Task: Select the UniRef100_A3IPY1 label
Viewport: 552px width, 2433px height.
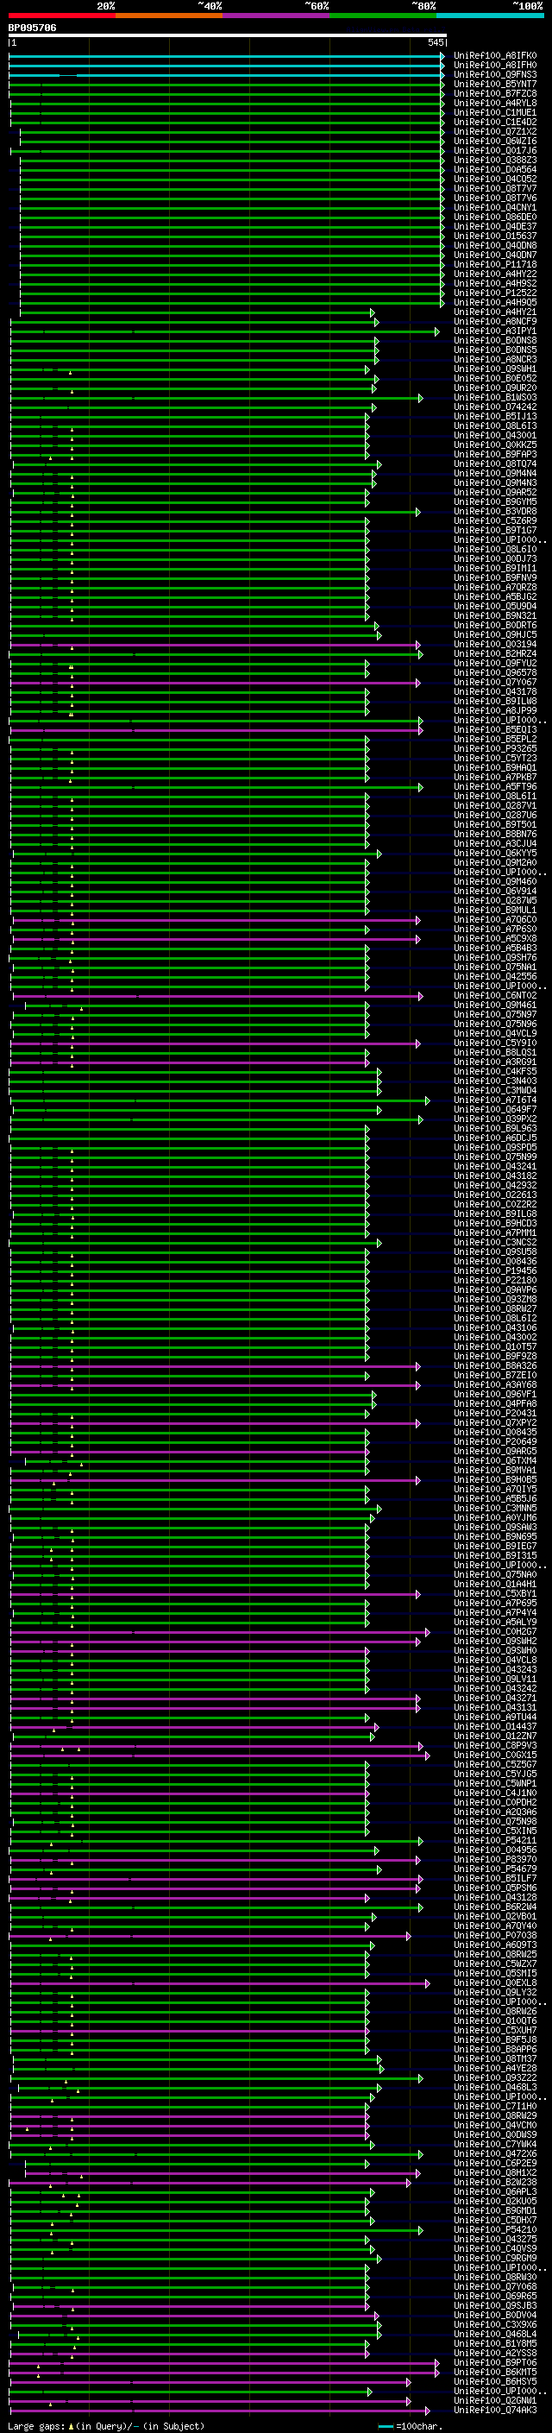Action: click(494, 331)
